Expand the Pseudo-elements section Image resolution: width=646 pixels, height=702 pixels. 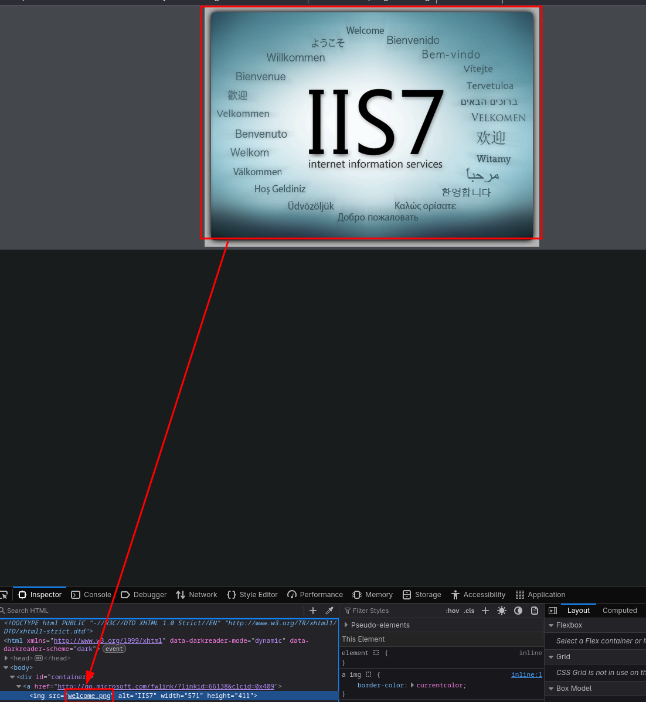[346, 625]
